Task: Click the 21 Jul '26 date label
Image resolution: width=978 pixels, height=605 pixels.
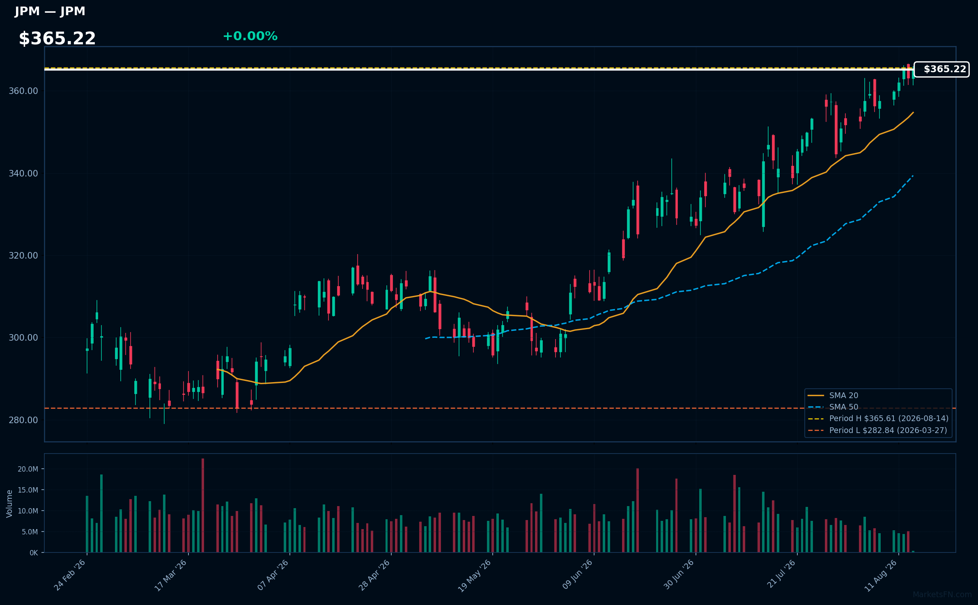Action: [x=781, y=574]
